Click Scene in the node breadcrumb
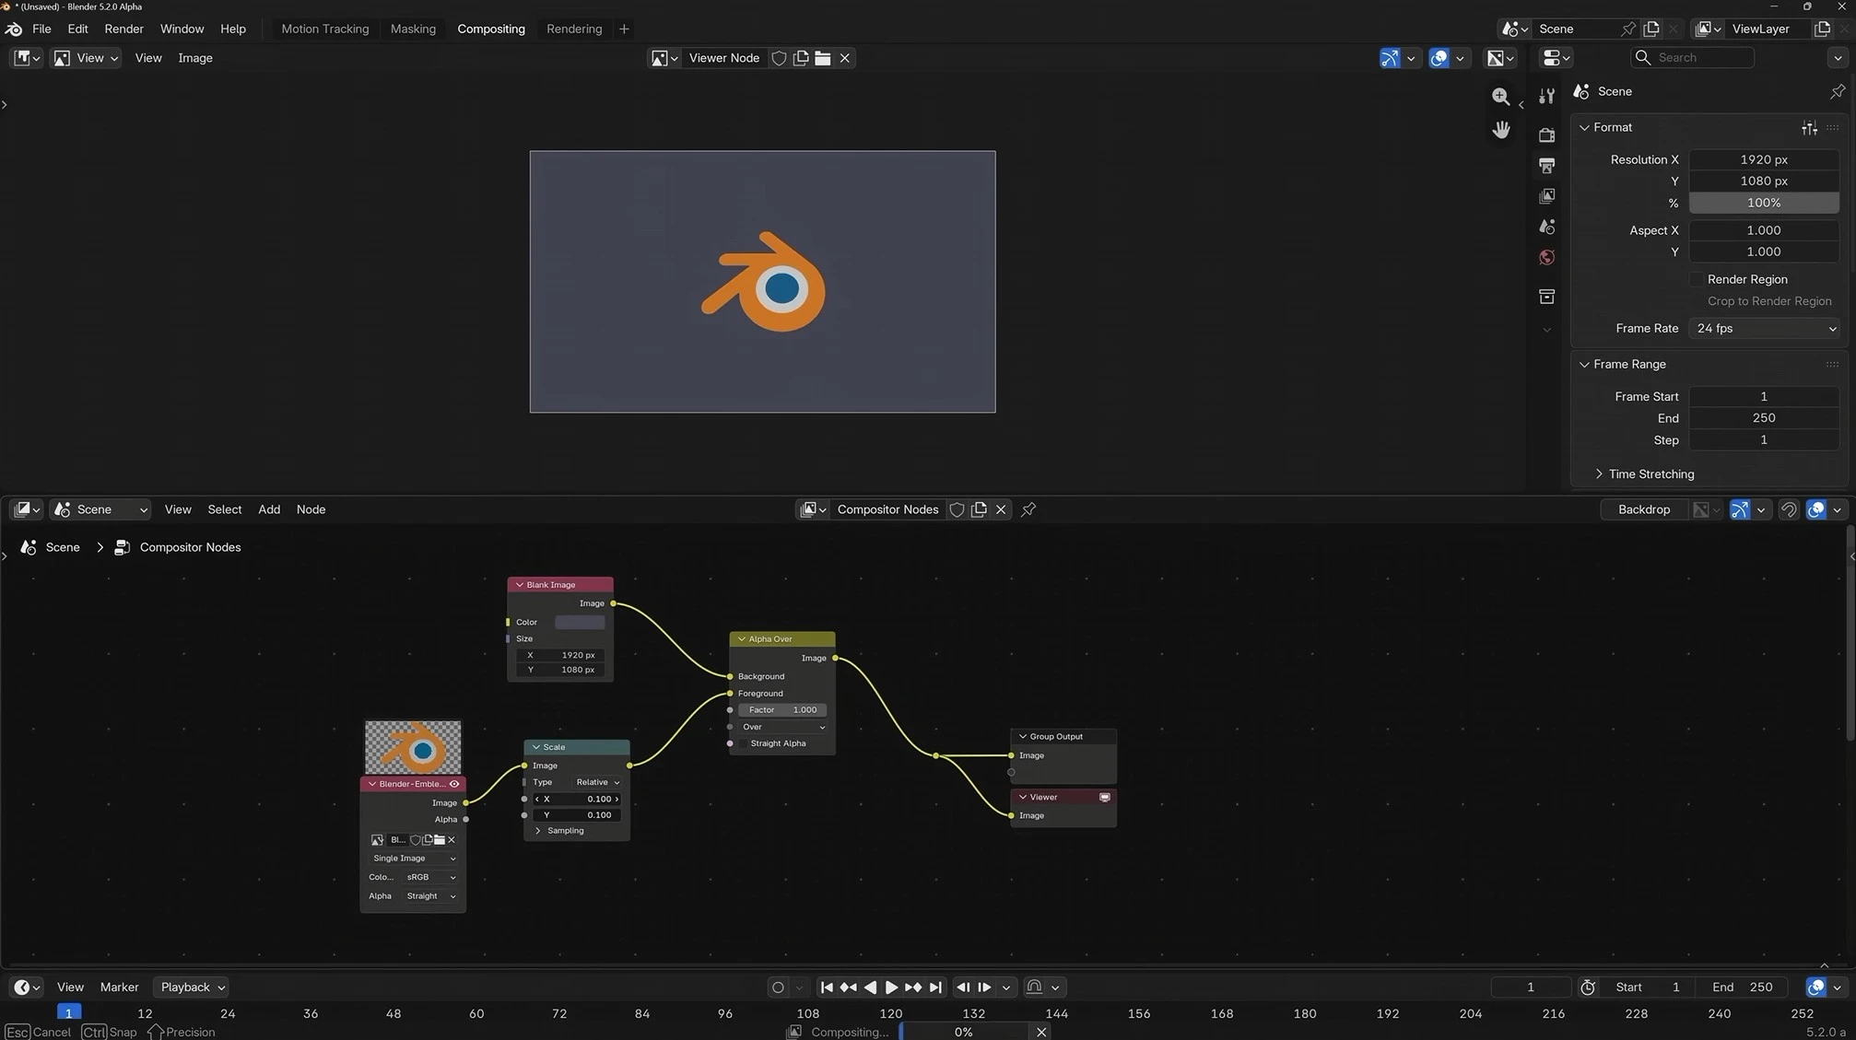Screen dimensions: 1856x1040 62,547
